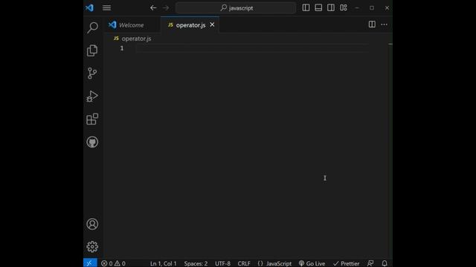The image size is (476, 267).
Task: Open the Run and Debug view
Action: tap(92, 96)
